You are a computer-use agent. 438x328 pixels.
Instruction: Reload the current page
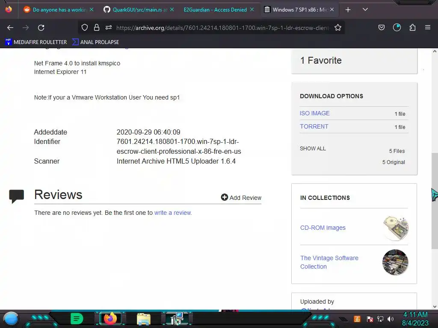coord(41,28)
